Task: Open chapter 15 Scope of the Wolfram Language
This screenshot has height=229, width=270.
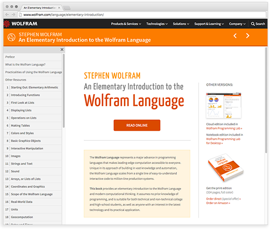Action: click(33, 194)
